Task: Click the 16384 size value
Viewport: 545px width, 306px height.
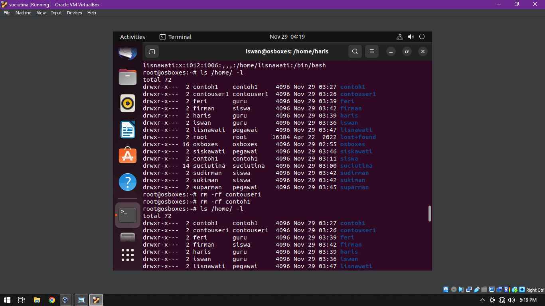Action: click(x=281, y=137)
